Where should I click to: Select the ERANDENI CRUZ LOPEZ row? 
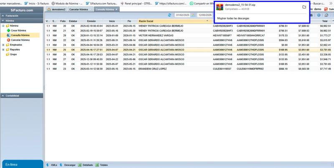click(x=188, y=69)
